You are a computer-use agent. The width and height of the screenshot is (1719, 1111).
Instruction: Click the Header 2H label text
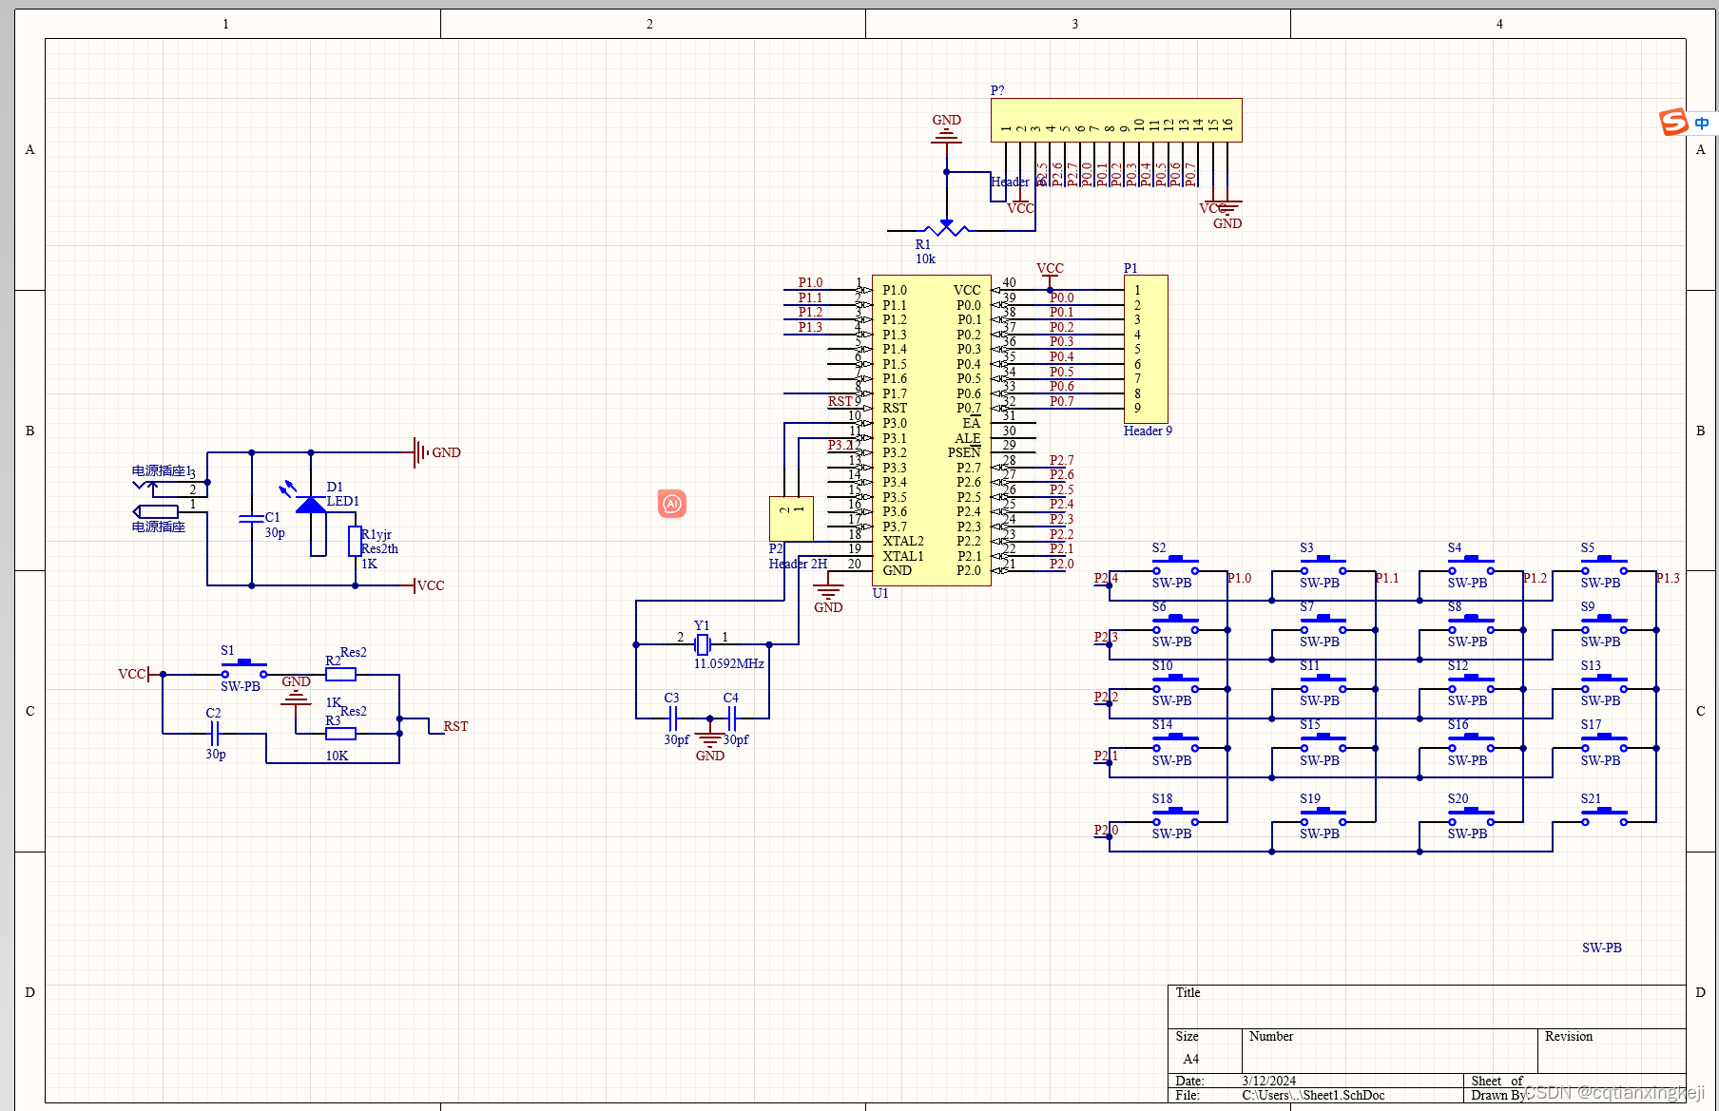click(x=798, y=564)
